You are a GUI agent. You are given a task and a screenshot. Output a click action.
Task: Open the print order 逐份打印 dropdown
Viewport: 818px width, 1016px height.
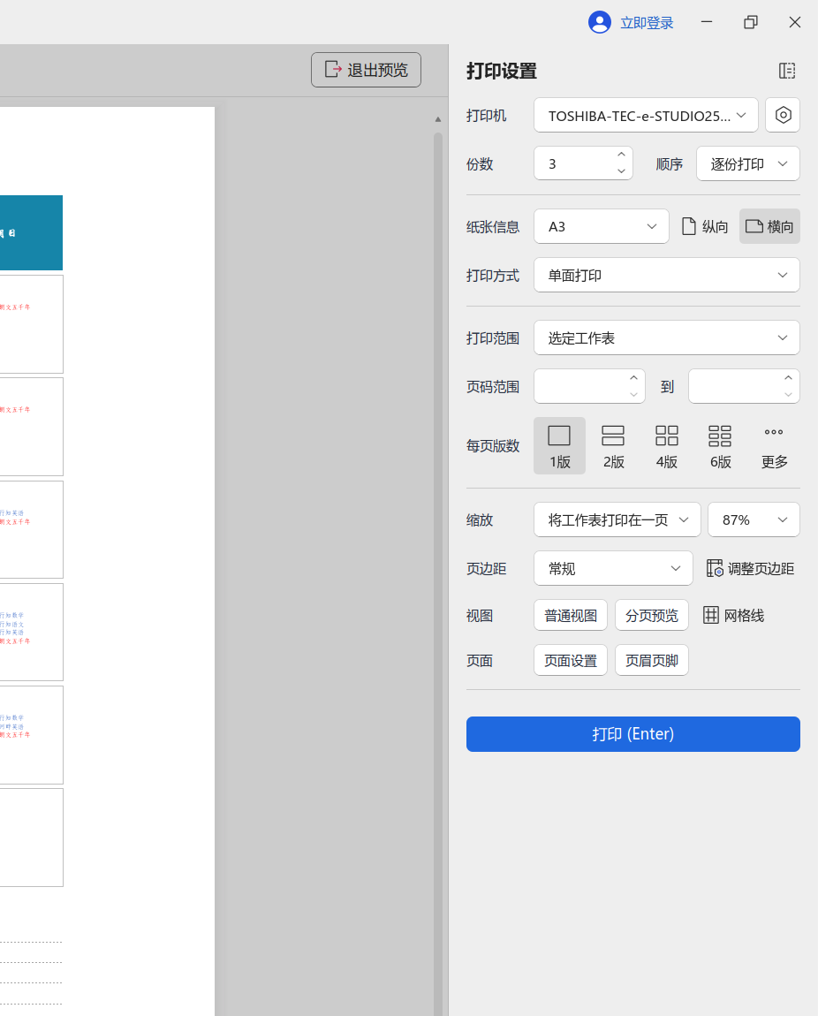point(748,164)
